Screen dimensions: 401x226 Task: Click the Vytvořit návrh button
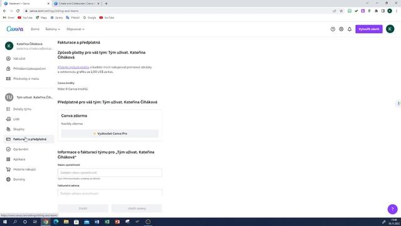369,30
